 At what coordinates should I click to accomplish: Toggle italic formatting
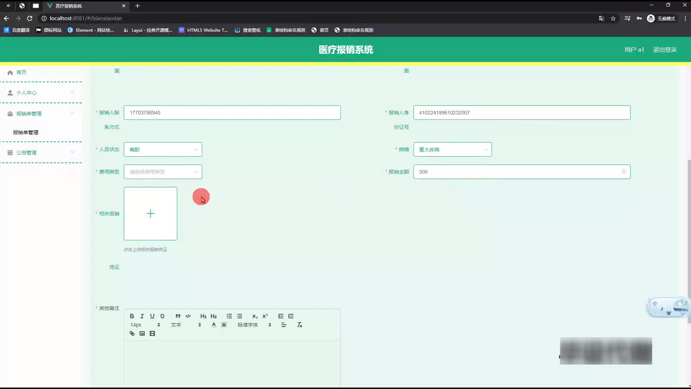[x=142, y=316]
